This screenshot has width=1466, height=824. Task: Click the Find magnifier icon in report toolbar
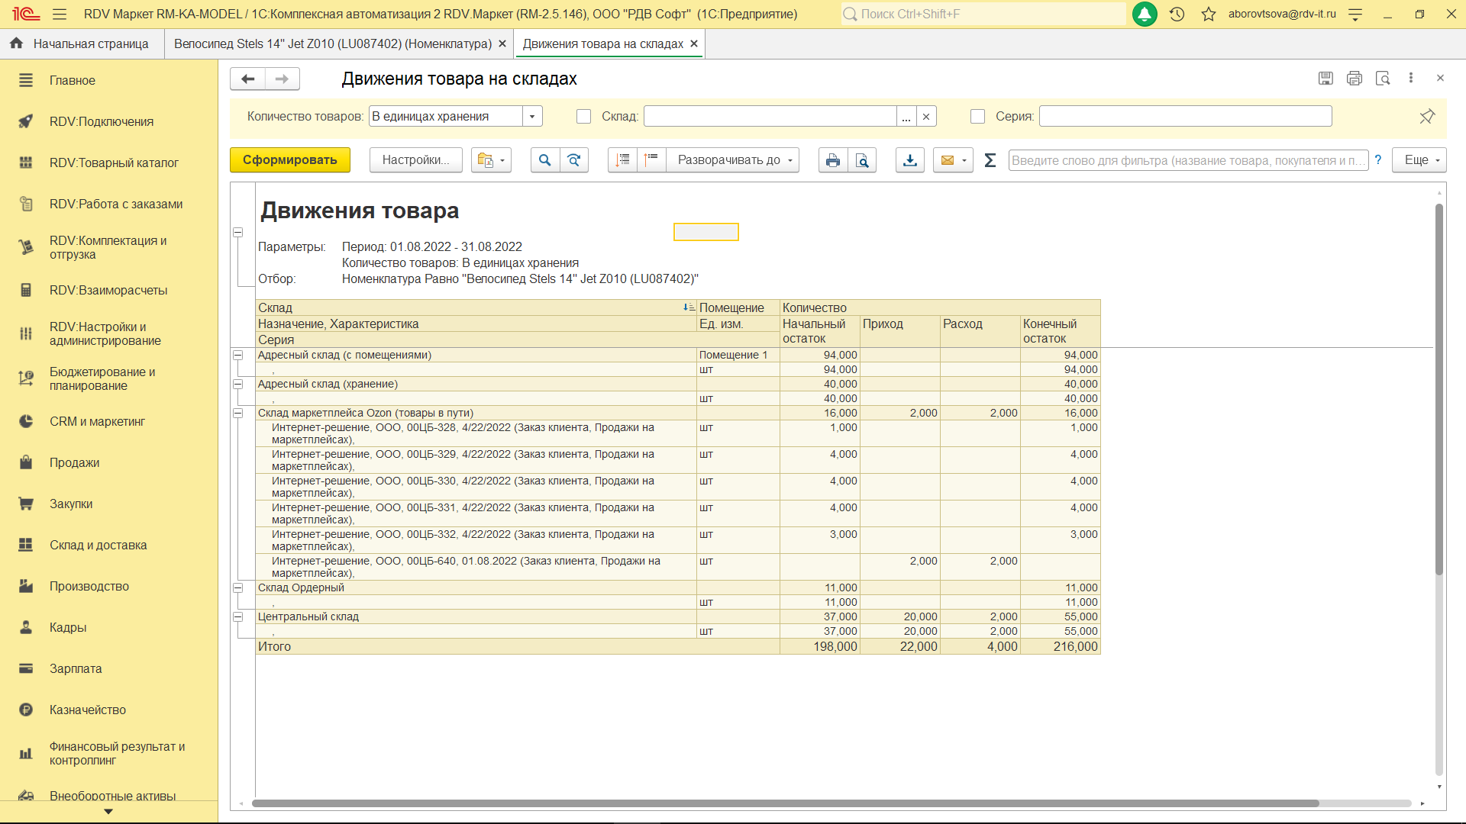544,160
